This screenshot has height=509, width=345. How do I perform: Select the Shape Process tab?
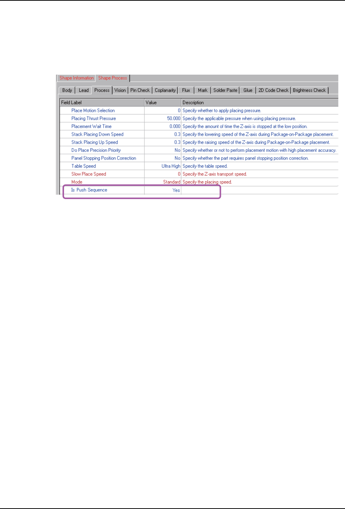[x=112, y=78]
